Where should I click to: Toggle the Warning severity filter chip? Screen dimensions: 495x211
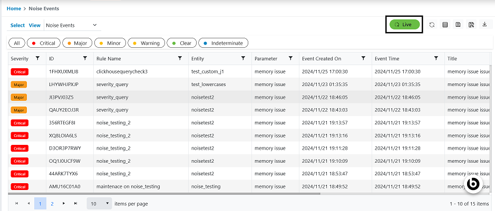[x=145, y=43]
